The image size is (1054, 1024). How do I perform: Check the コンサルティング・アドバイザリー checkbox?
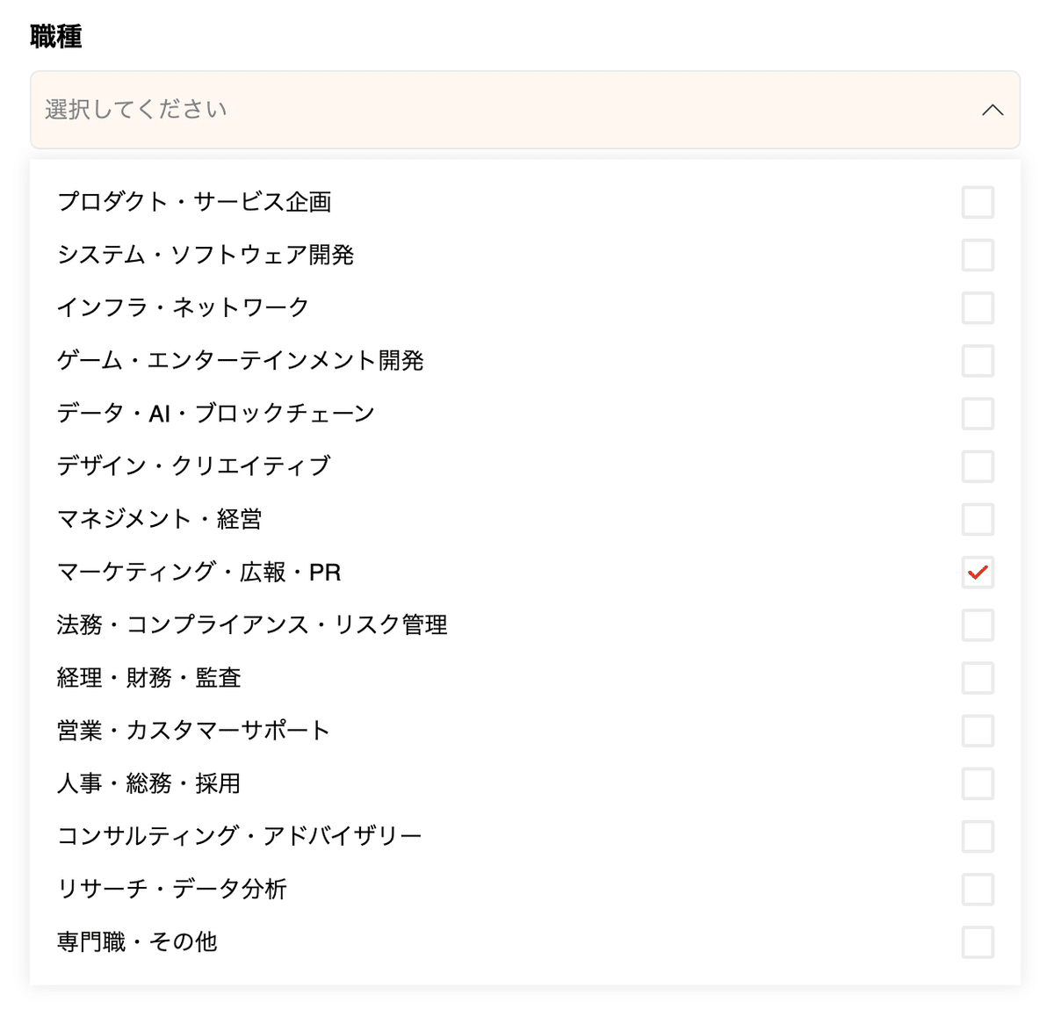pyautogui.click(x=978, y=836)
